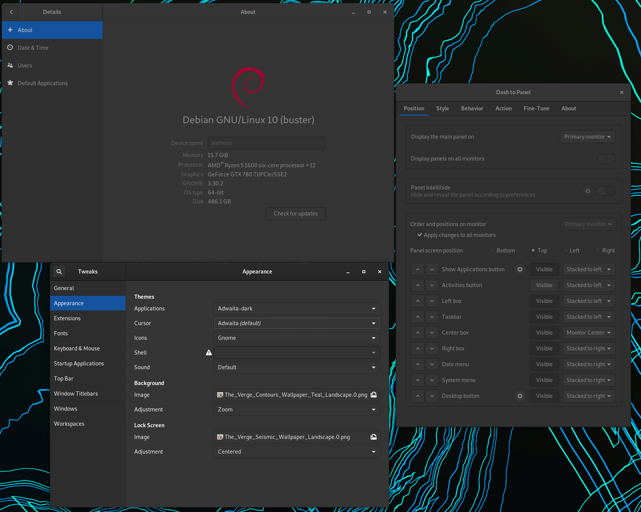Open Fonts section in Tweaks
Viewport: 641px width, 512px height.
[x=88, y=333]
